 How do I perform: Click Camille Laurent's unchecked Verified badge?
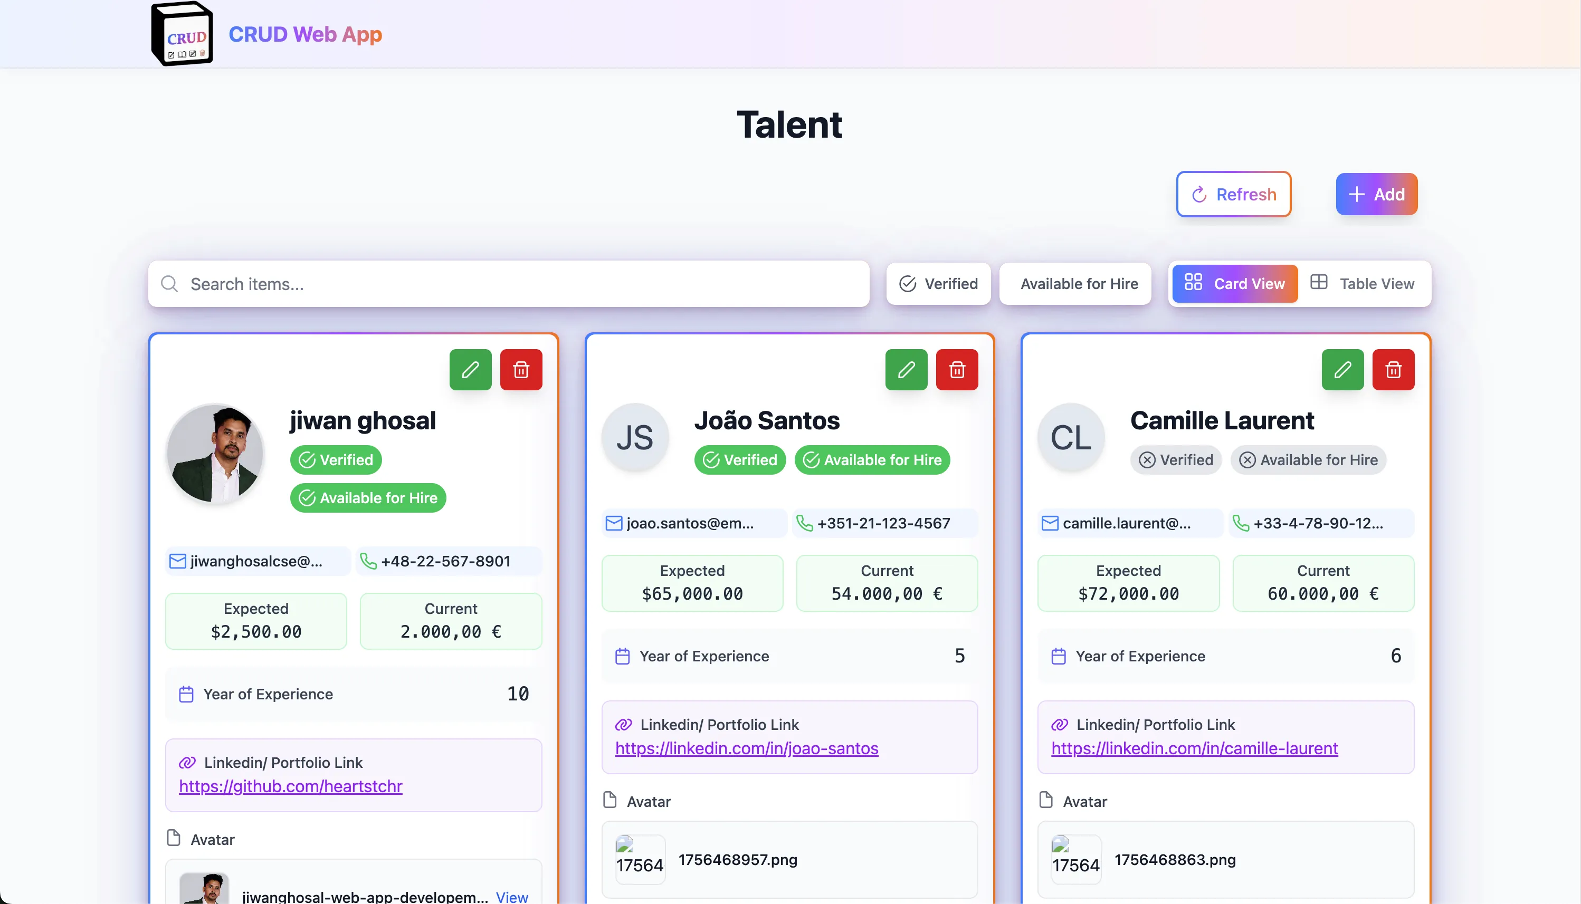pyautogui.click(x=1175, y=460)
